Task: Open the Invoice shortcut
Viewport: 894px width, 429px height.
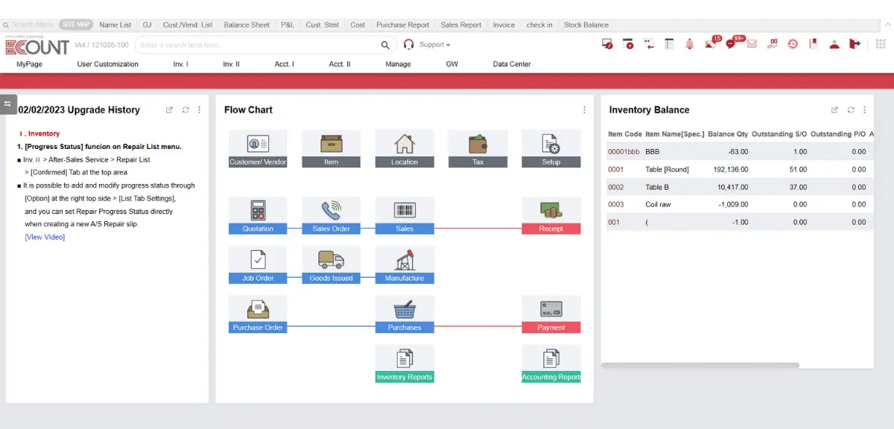Action: click(x=504, y=25)
